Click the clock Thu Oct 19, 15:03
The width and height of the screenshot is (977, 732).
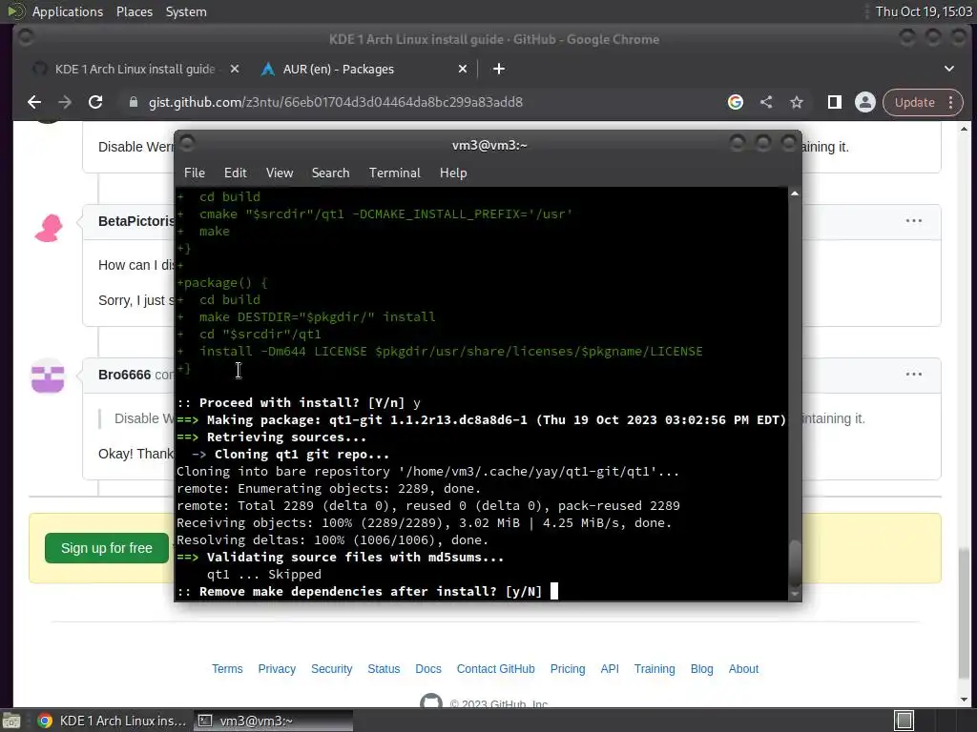(924, 11)
